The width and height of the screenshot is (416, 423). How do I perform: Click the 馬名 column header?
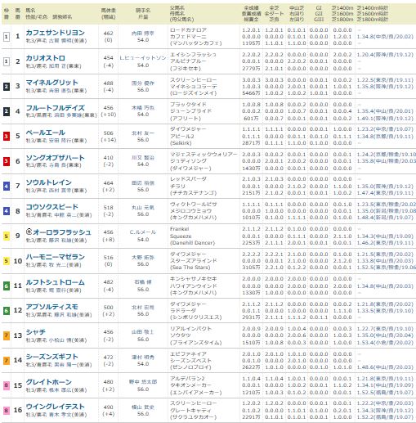coord(30,11)
